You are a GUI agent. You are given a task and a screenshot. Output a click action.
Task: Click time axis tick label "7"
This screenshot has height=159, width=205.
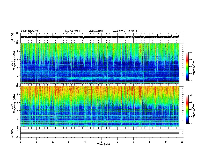coord(134,142)
